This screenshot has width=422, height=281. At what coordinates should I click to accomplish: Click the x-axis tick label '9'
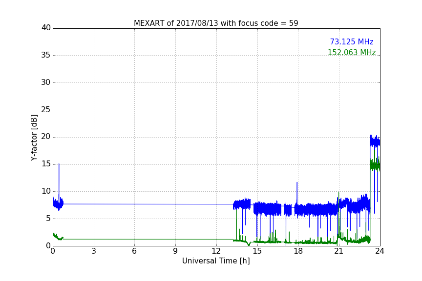(x=175, y=251)
